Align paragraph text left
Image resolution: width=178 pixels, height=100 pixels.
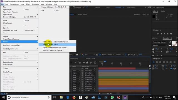pos(154,62)
